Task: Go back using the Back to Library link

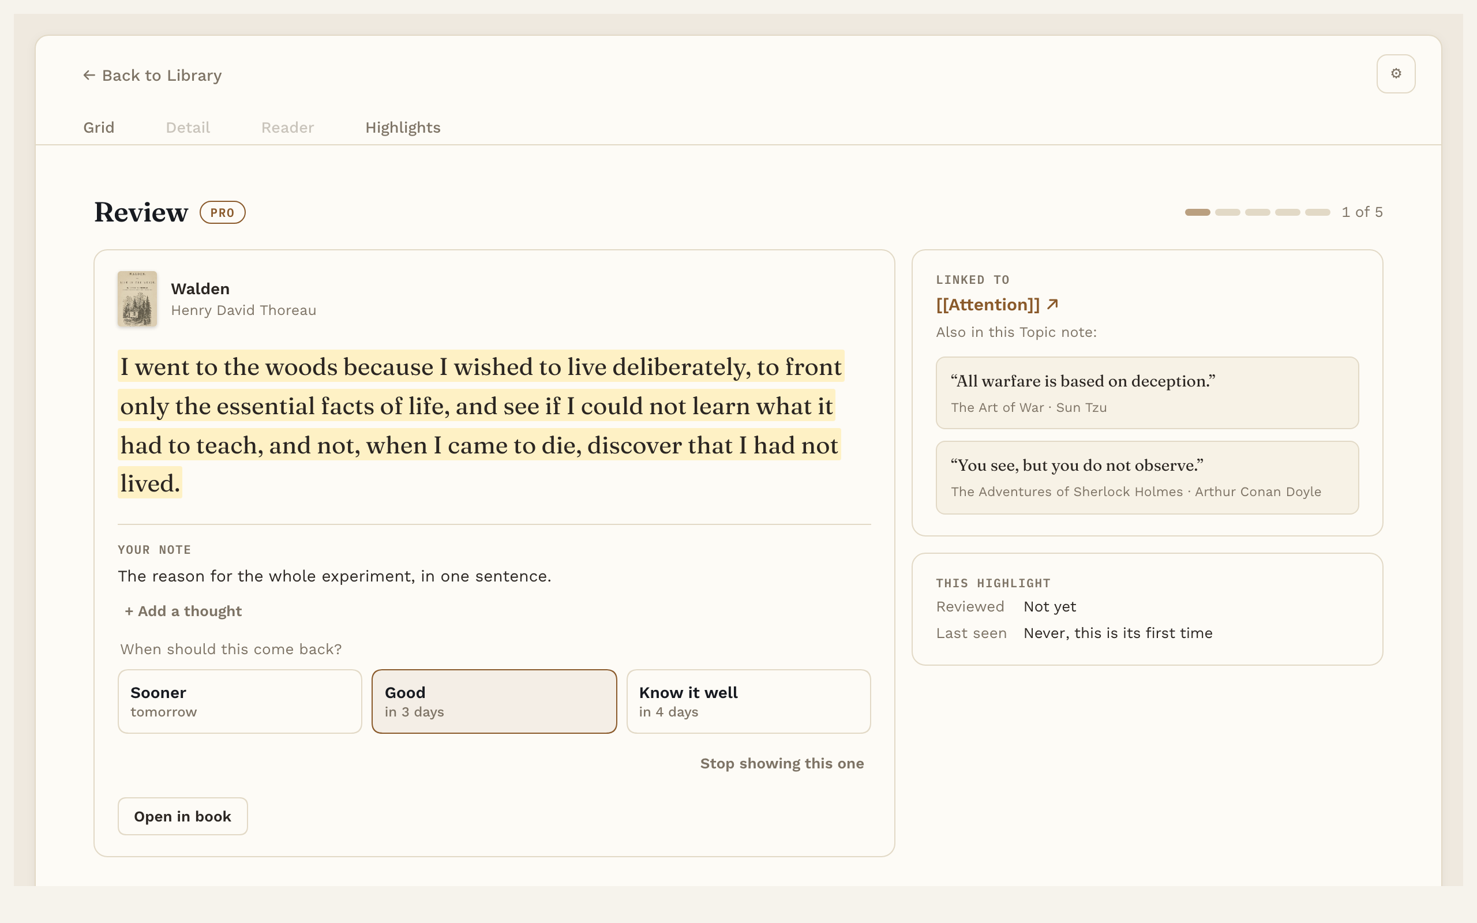Action: (152, 76)
